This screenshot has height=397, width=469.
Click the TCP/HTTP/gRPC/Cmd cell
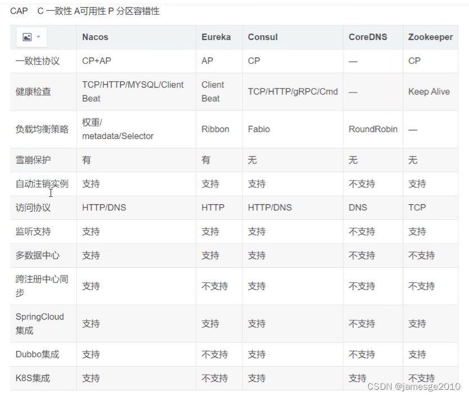(293, 92)
